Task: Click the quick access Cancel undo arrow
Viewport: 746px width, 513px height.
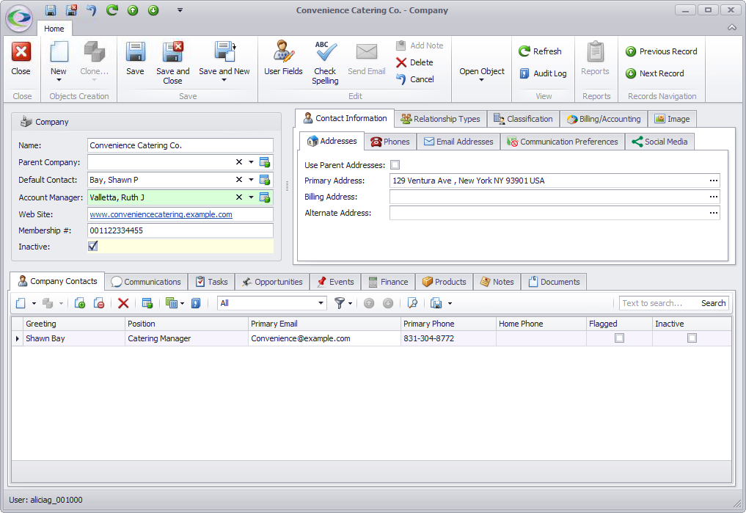Action: (x=92, y=10)
